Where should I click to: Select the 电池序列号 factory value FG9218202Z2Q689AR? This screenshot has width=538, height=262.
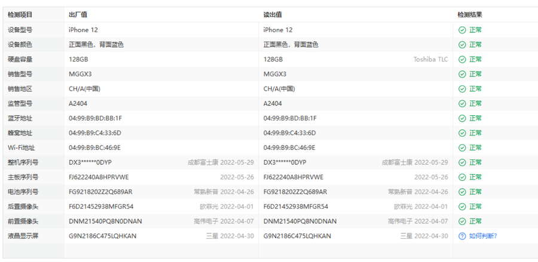click(100, 192)
